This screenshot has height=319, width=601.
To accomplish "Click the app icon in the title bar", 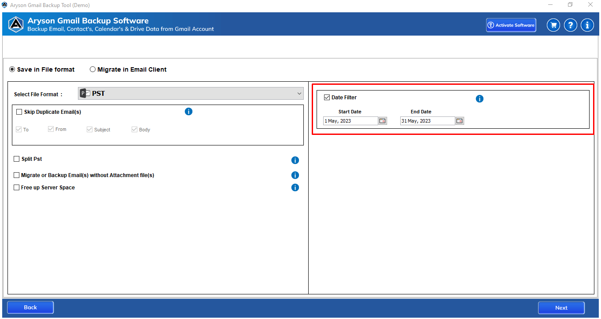I will [x=4, y=5].
